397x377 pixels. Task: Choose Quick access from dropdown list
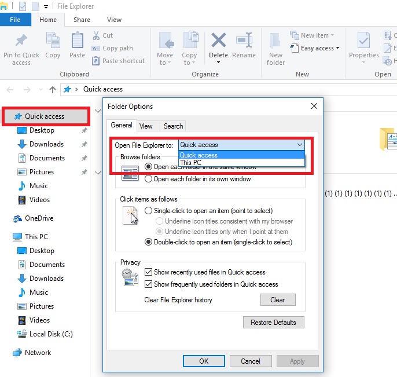pyautogui.click(x=241, y=155)
